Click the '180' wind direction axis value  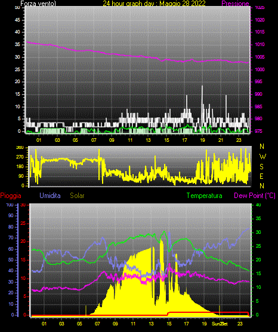point(20,167)
